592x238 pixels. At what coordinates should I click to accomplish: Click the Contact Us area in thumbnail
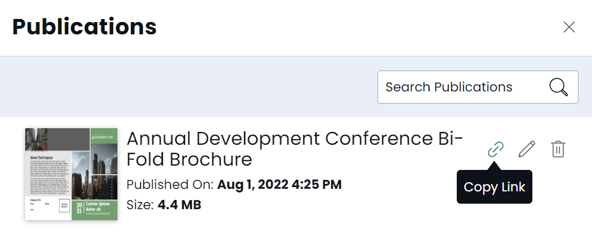[48, 209]
